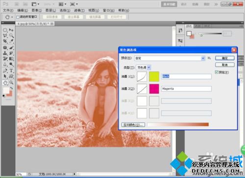This screenshot has width=245, height=178.
Task: Select the History Brush tool
Action: click(x=11, y=53)
